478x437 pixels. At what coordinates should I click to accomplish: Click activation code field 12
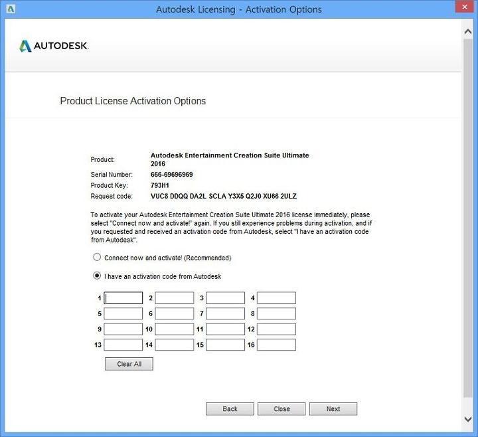(276, 329)
